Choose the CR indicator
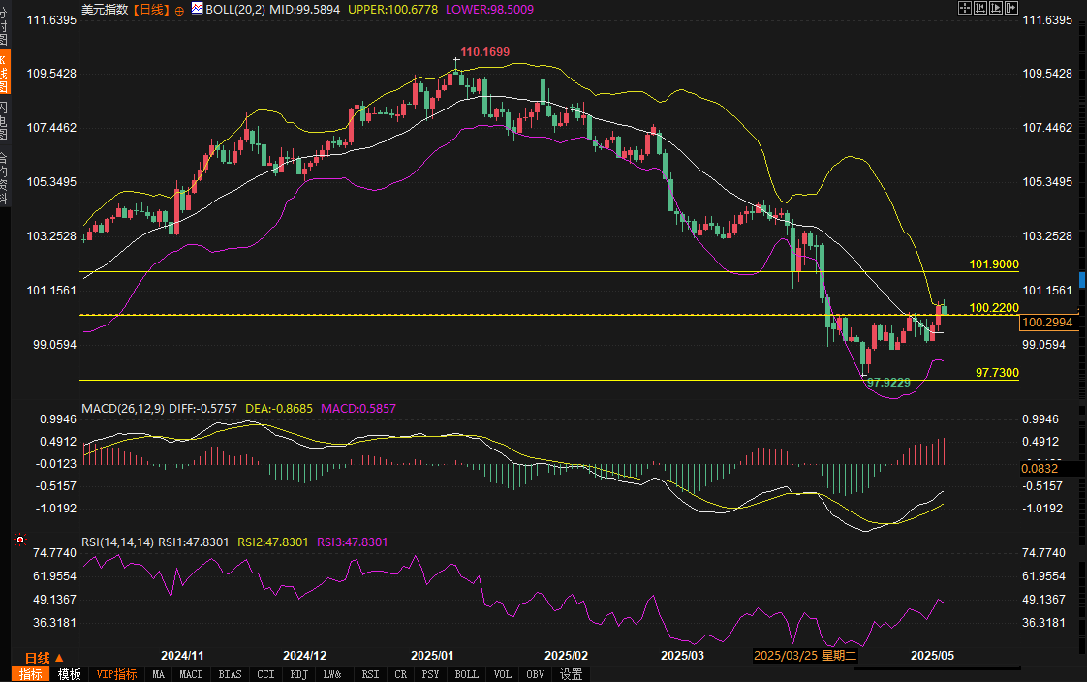 401,674
